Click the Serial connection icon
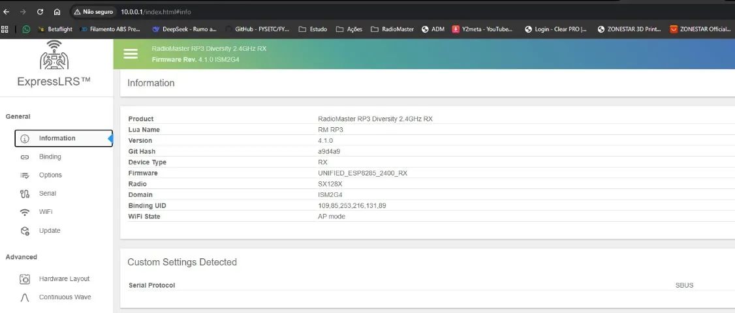 coord(25,194)
